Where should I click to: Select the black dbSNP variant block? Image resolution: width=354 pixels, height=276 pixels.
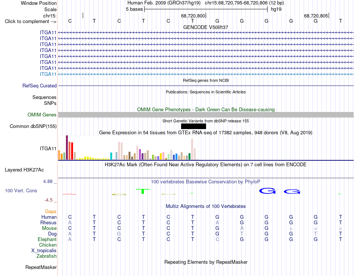[193, 126]
